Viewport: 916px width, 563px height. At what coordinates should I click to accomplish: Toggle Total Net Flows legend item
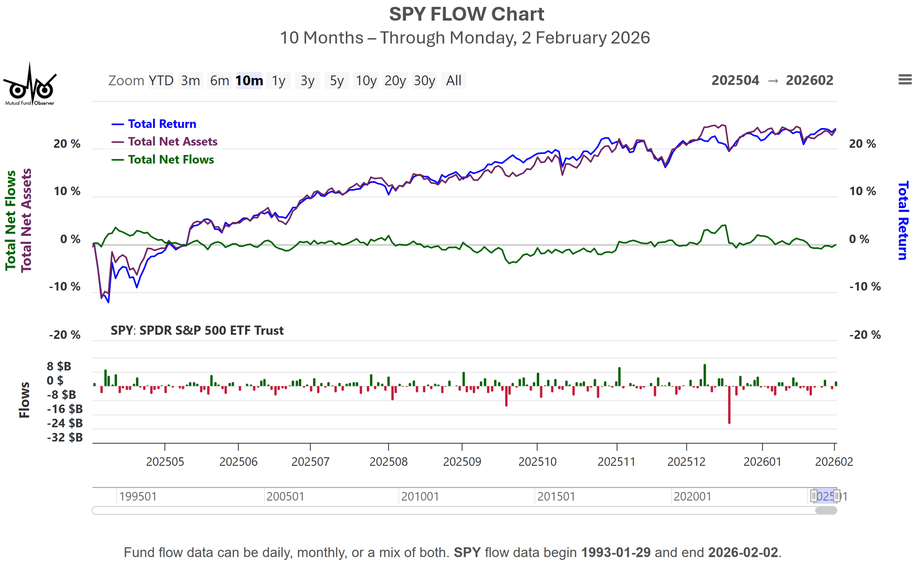[170, 160]
